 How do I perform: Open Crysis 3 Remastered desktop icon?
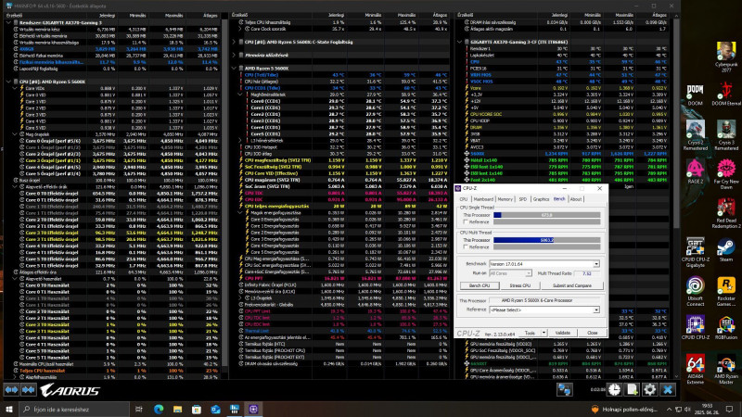pos(726,135)
